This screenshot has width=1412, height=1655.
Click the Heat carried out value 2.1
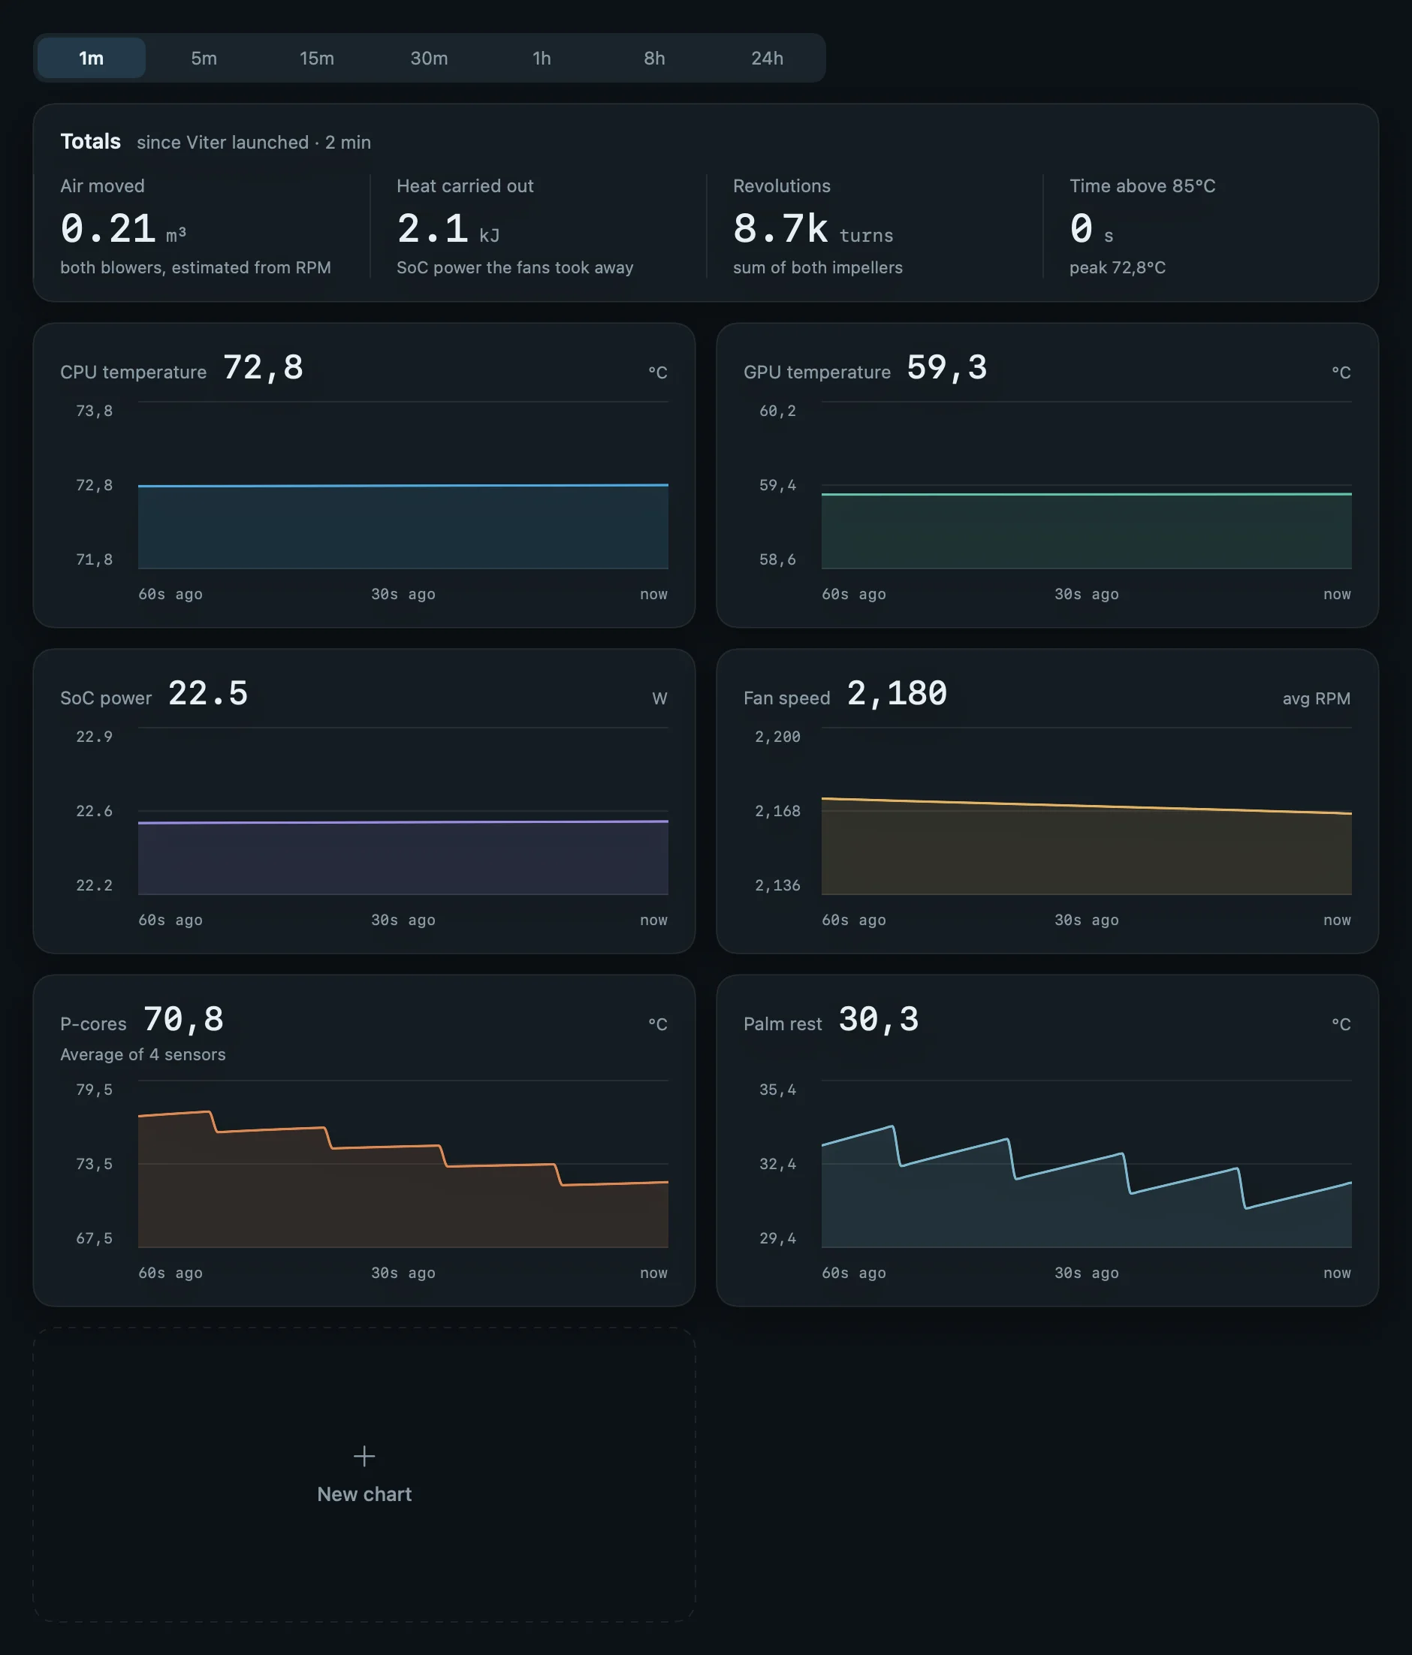(x=433, y=228)
